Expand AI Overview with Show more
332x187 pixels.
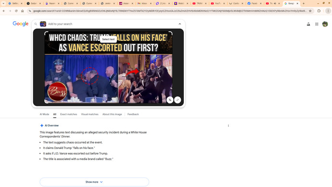[x=94, y=182]
